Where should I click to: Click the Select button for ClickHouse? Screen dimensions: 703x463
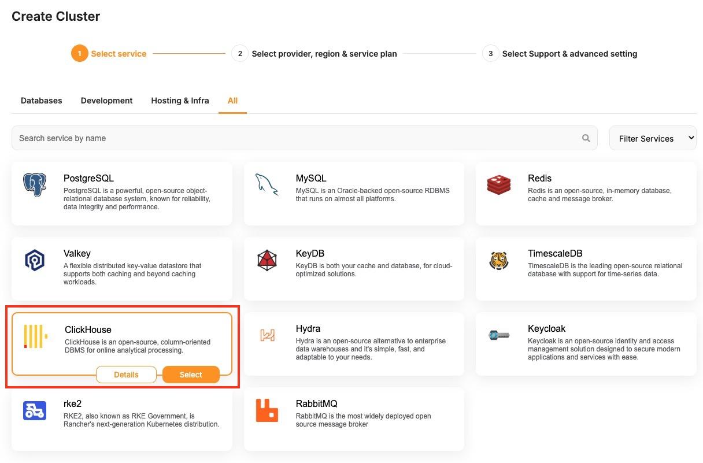pos(191,374)
